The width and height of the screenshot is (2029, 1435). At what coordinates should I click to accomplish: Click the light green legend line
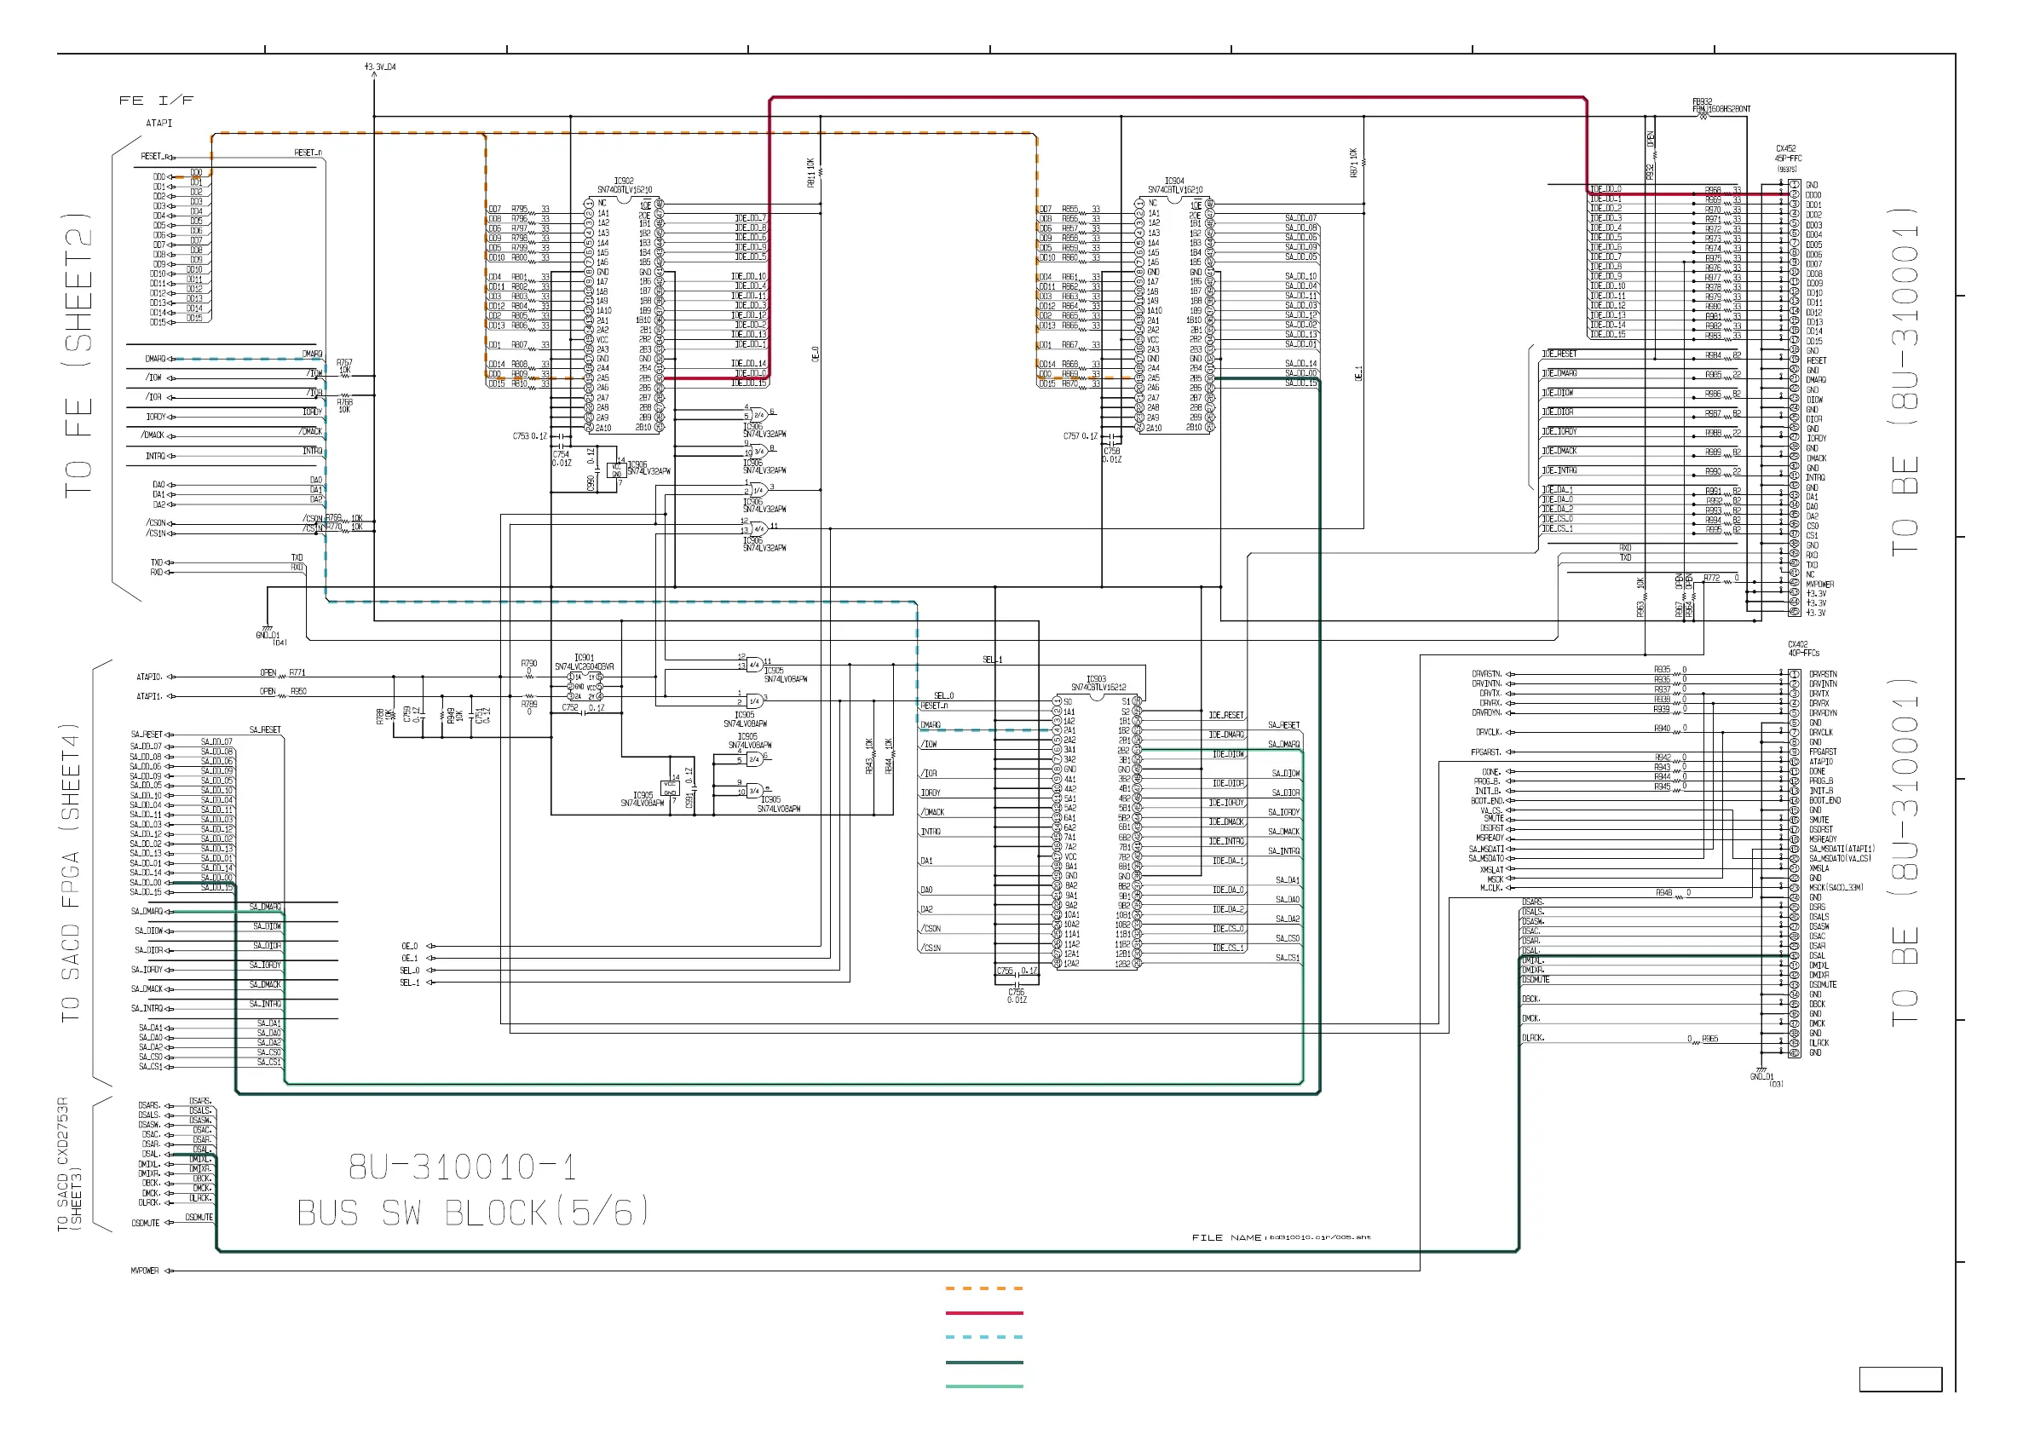click(983, 1386)
